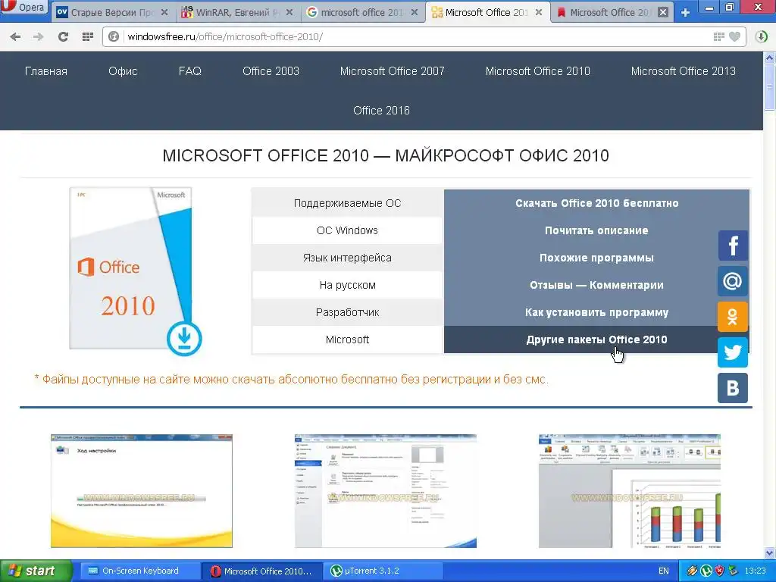
Task: Click the 'Язык интерфейса' table cell
Action: 347,258
